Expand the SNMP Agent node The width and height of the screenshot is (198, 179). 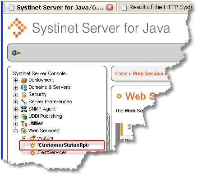click(15, 109)
